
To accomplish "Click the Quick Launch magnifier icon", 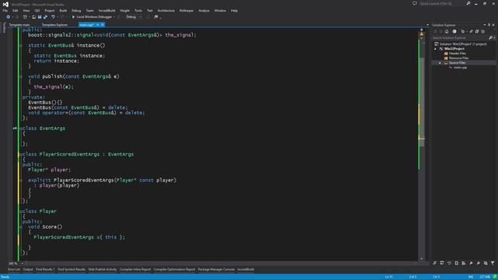I will (468, 3).
